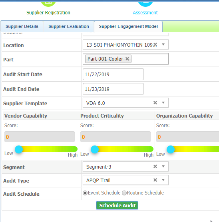Open the Supplier Registration link
219x222 pixels.
[x=48, y=13]
